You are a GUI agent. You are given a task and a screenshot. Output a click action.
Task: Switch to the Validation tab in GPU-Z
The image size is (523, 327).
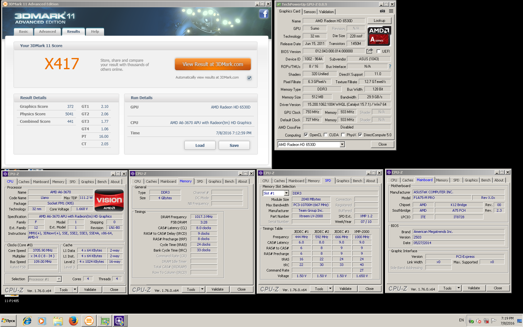point(326,12)
